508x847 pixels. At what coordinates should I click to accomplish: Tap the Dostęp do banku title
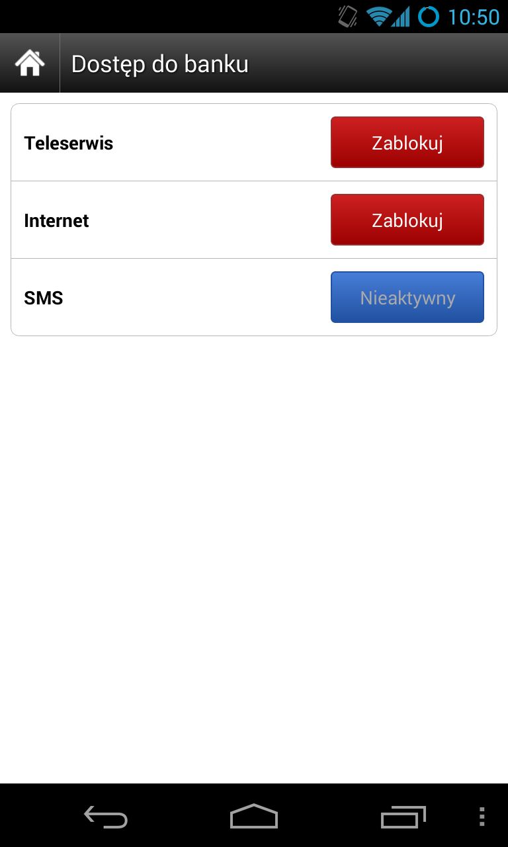click(160, 64)
